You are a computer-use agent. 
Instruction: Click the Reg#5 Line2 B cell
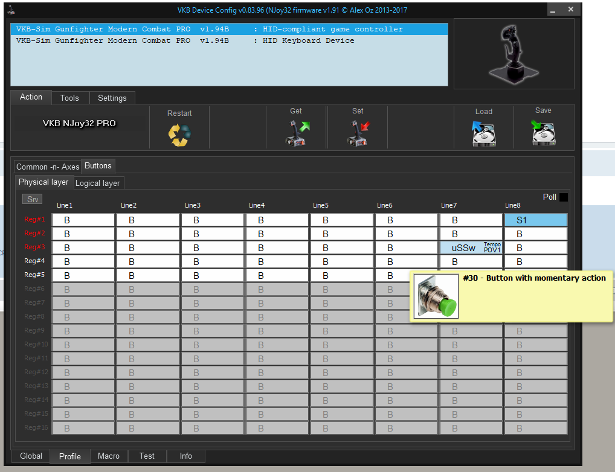coord(148,276)
